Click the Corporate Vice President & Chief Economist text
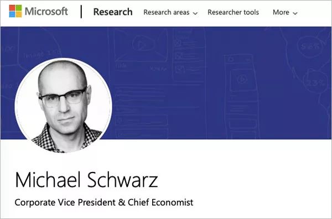The width and height of the screenshot is (332, 219). (x=104, y=202)
